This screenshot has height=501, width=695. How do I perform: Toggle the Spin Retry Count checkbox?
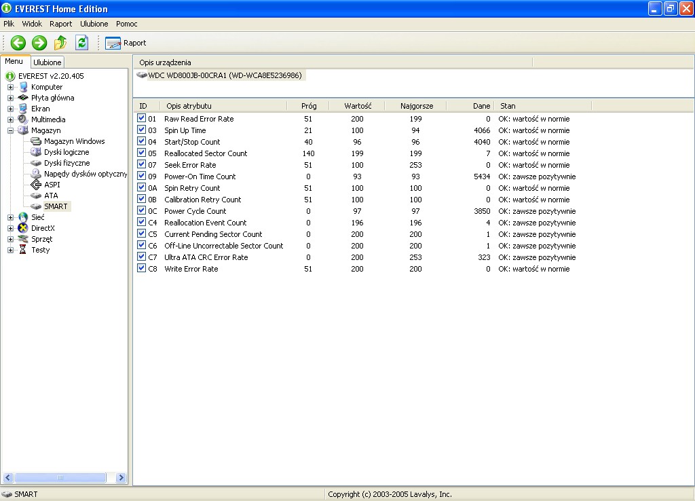pos(141,187)
